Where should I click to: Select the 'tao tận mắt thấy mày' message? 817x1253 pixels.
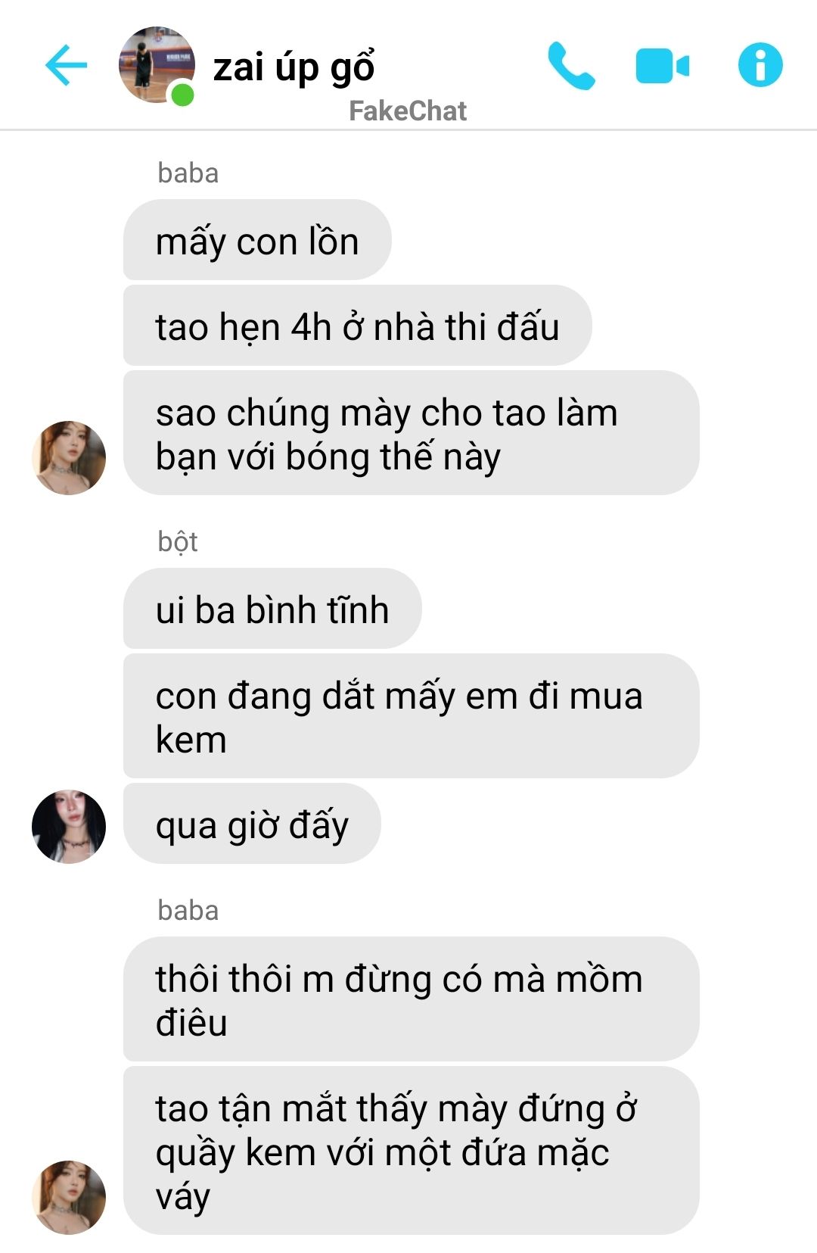411,1151
